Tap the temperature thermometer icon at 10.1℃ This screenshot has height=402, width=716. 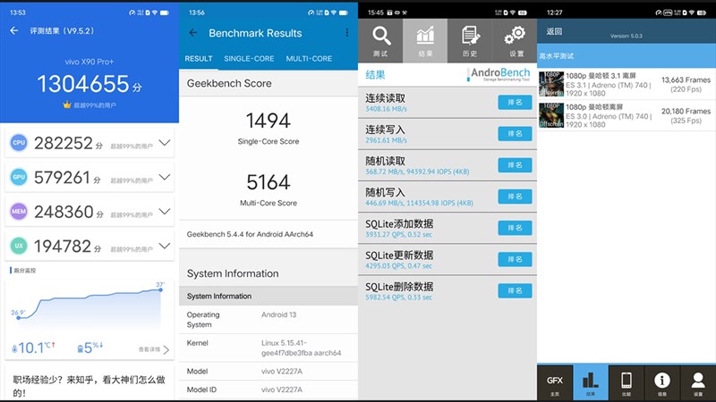(14, 348)
